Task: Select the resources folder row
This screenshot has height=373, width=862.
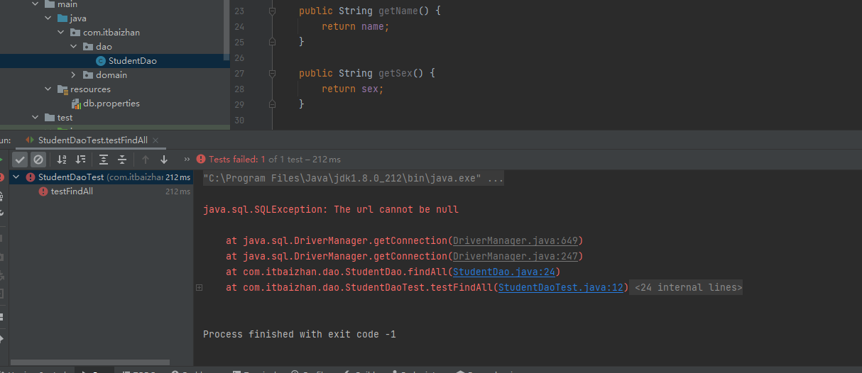Action: click(x=111, y=89)
